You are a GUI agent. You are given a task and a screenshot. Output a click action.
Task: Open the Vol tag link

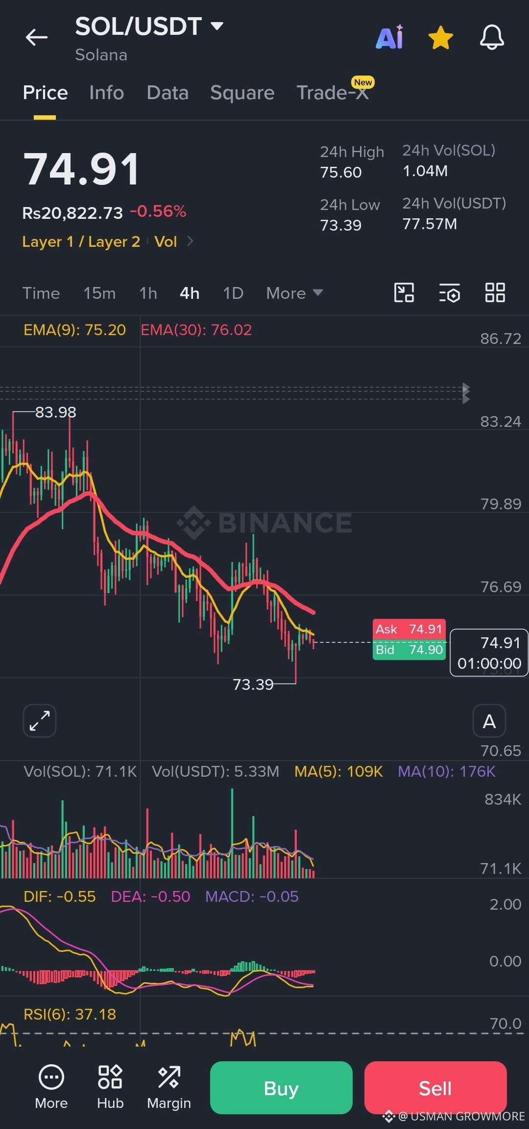click(x=166, y=241)
